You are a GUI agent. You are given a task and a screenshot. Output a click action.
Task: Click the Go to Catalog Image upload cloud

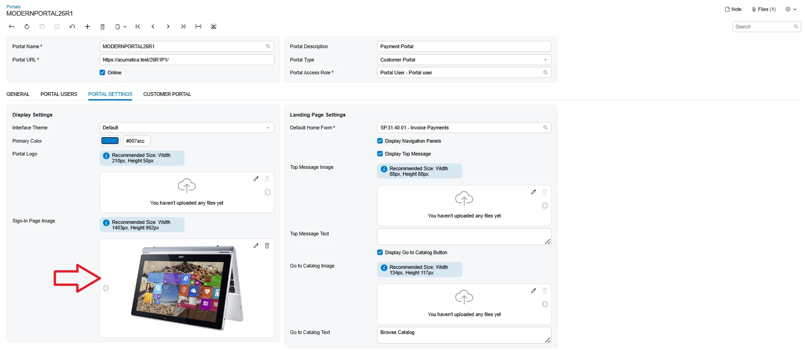point(464,297)
